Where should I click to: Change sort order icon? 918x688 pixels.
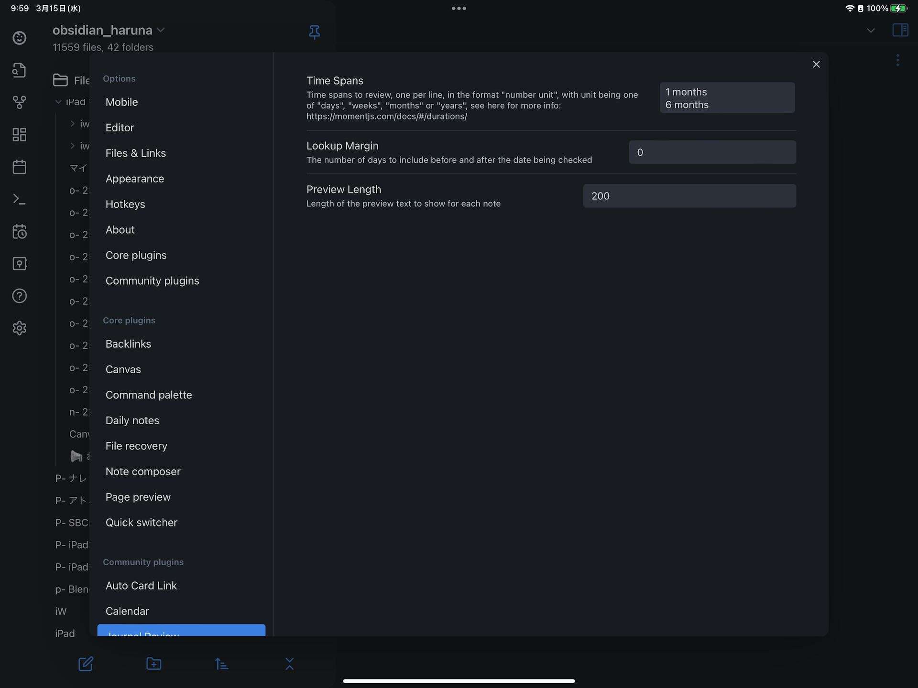click(221, 664)
